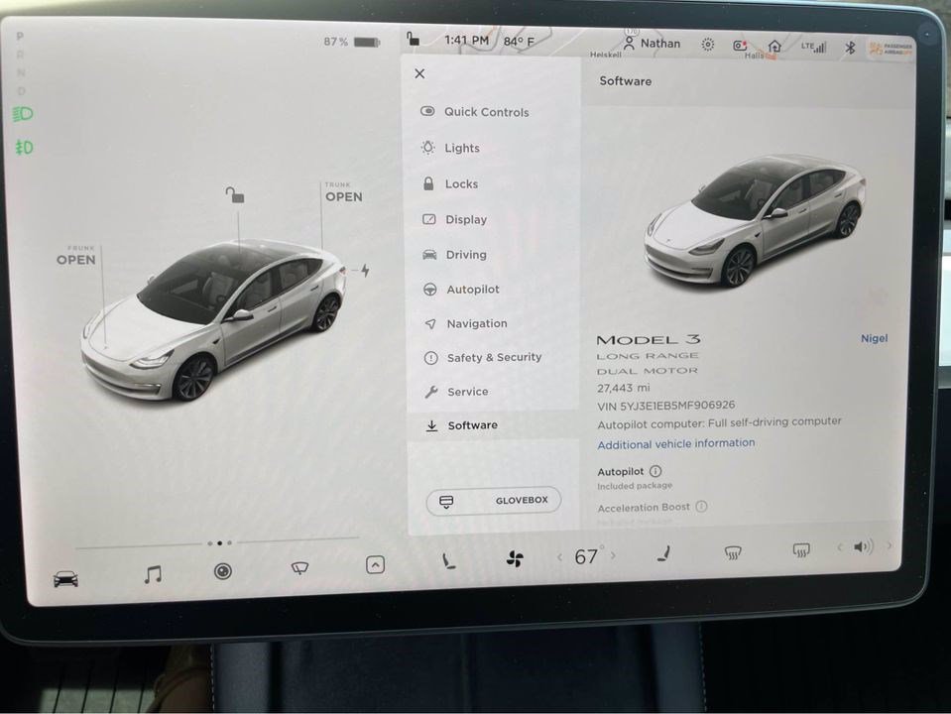Screen dimensions: 951x714
Task: Click the page indicator dots below the car
Action: coord(219,543)
